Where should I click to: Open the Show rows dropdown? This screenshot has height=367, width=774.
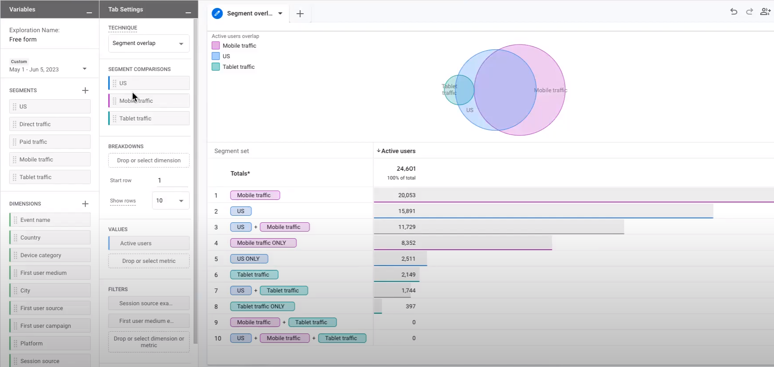coord(171,201)
